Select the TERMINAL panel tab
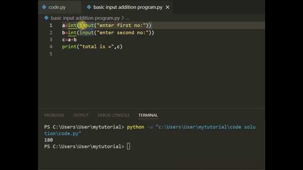Screen dimensions: 303x170 (x=148, y=115)
